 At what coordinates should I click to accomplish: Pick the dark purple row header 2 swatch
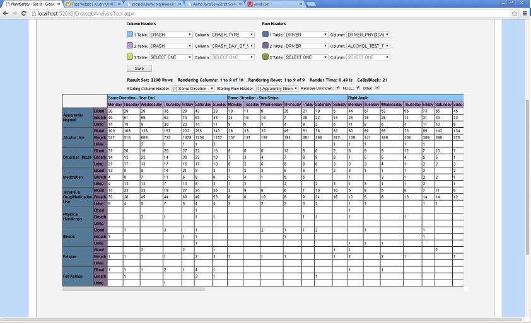tap(265, 46)
